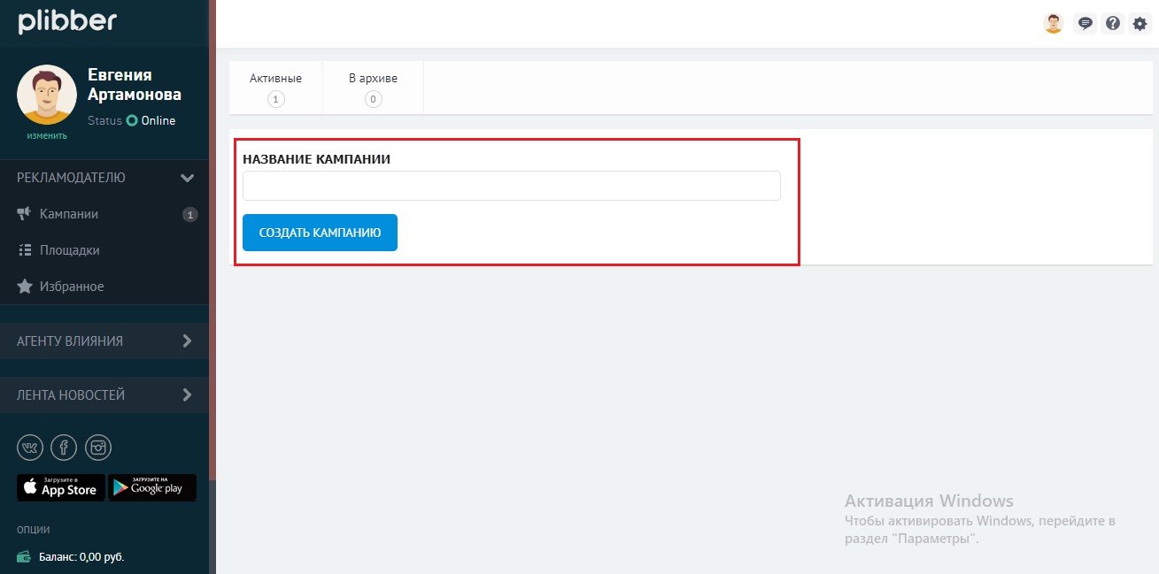Click the plibber logo
This screenshot has width=1159, height=574.
[67, 21]
